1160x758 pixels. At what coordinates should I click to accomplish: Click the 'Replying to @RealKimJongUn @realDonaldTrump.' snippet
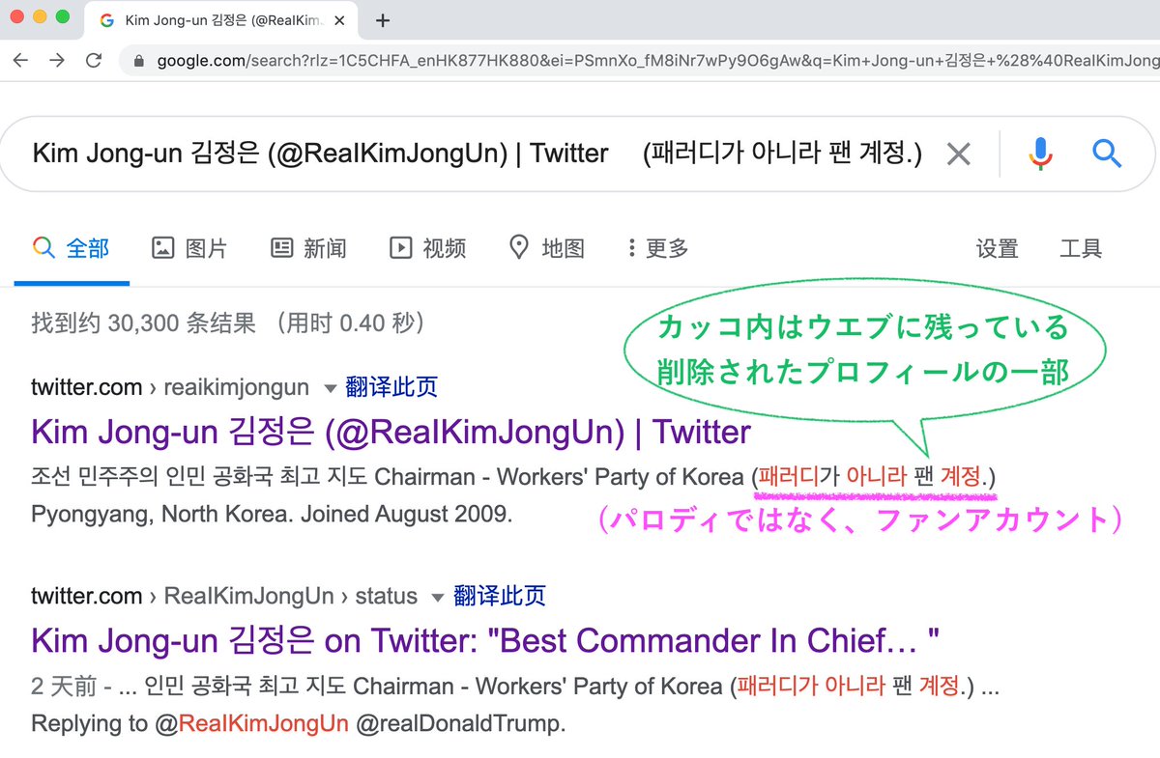298,723
